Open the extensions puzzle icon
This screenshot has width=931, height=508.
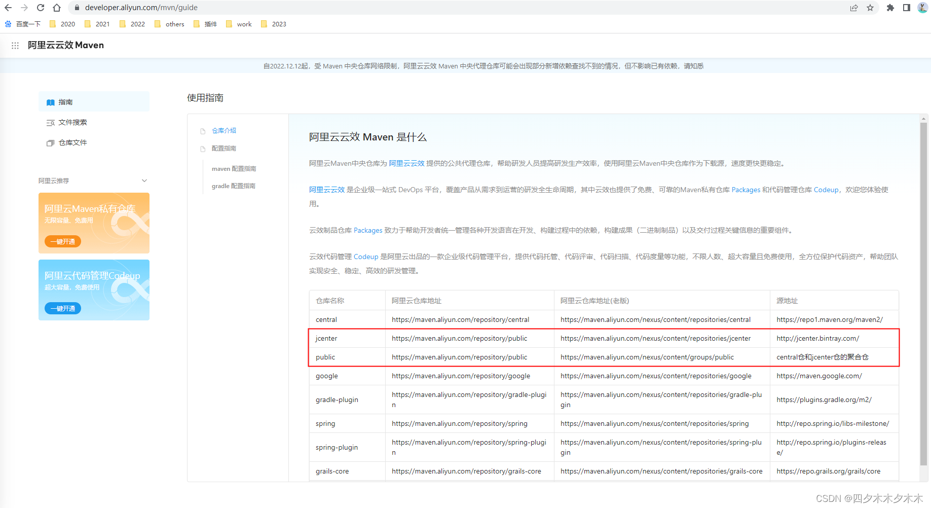890,8
